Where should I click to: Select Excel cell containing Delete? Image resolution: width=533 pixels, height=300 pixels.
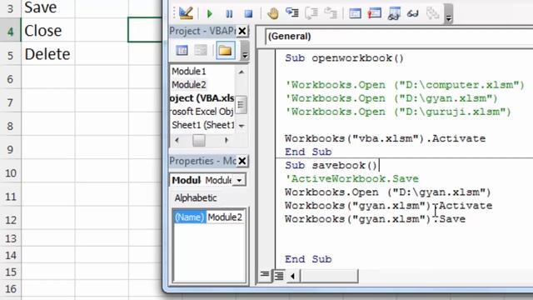coord(48,54)
